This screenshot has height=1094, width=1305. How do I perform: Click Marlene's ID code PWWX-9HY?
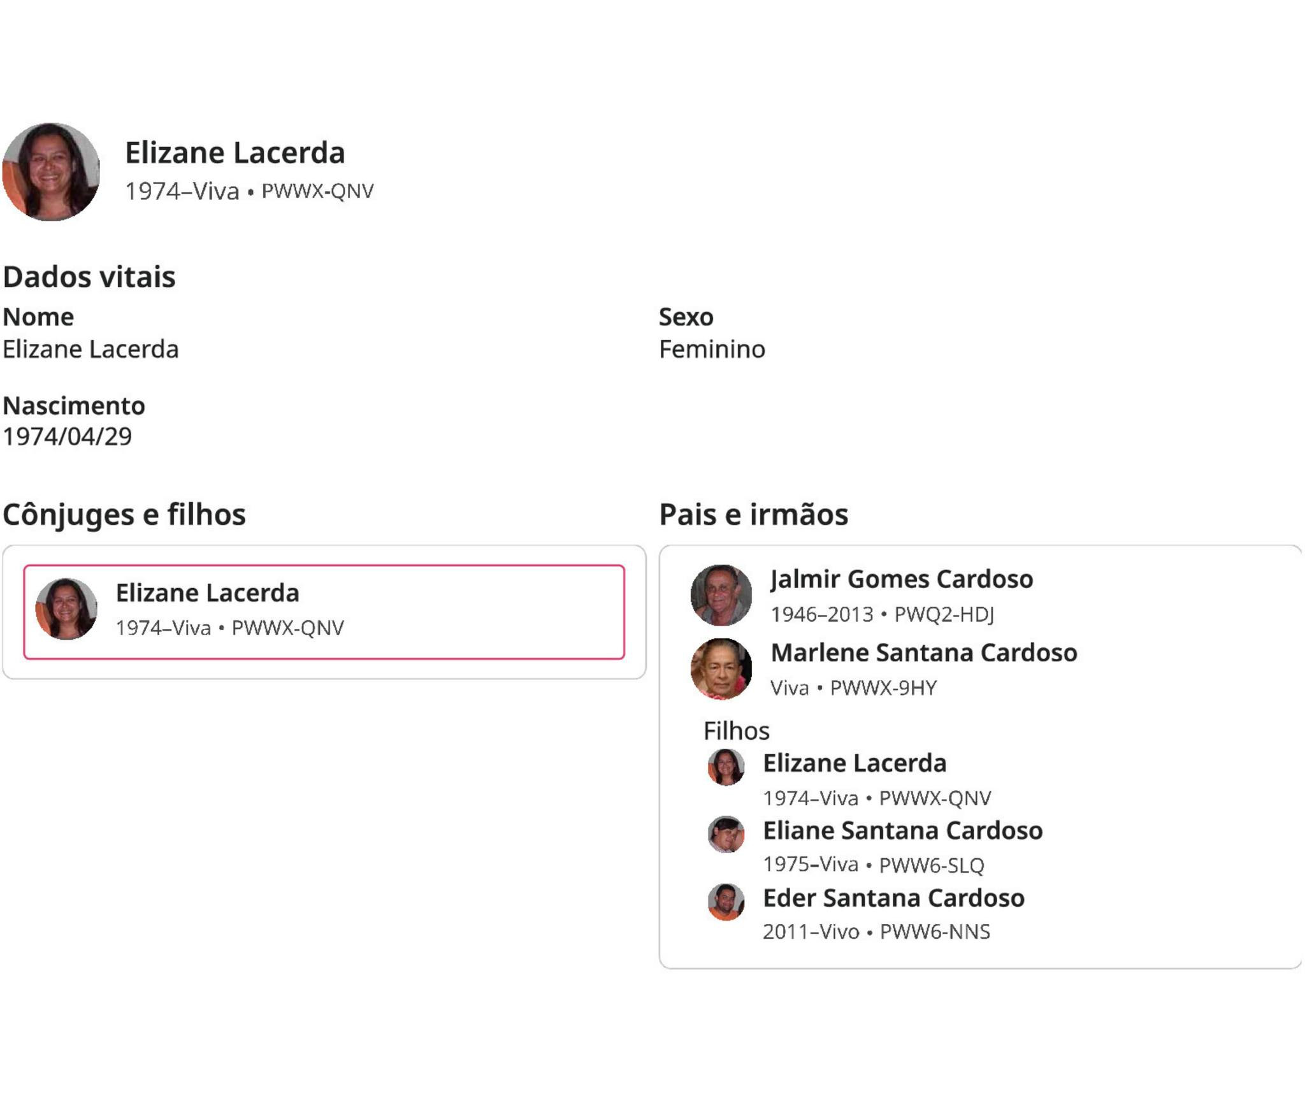pos(883,688)
